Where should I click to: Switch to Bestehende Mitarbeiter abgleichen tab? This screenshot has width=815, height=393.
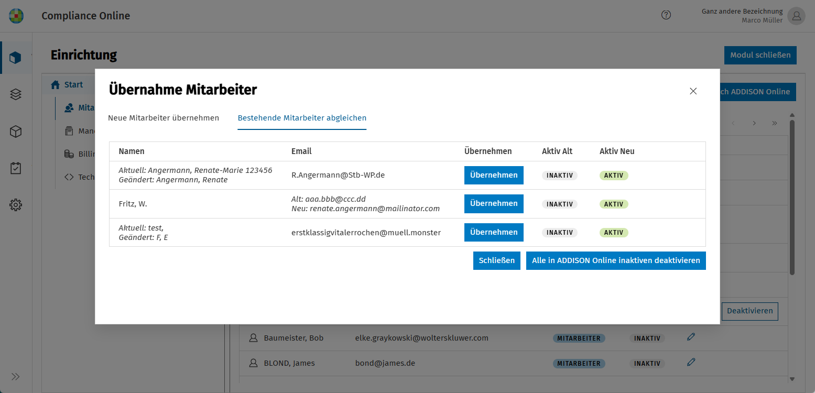tap(302, 118)
